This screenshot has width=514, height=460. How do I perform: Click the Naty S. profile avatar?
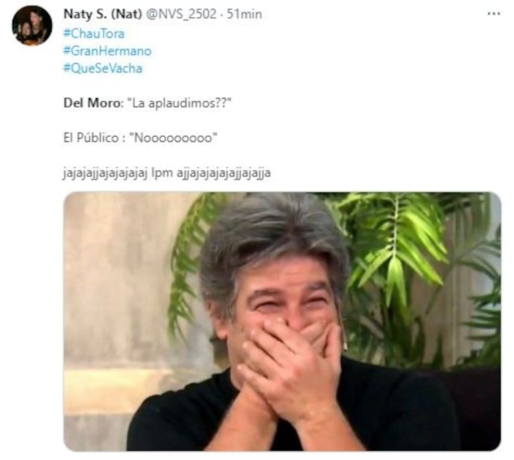32,25
